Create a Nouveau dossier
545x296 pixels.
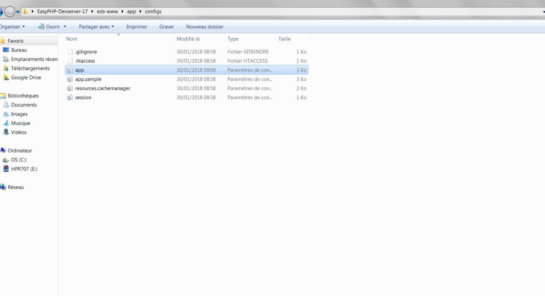pos(205,27)
